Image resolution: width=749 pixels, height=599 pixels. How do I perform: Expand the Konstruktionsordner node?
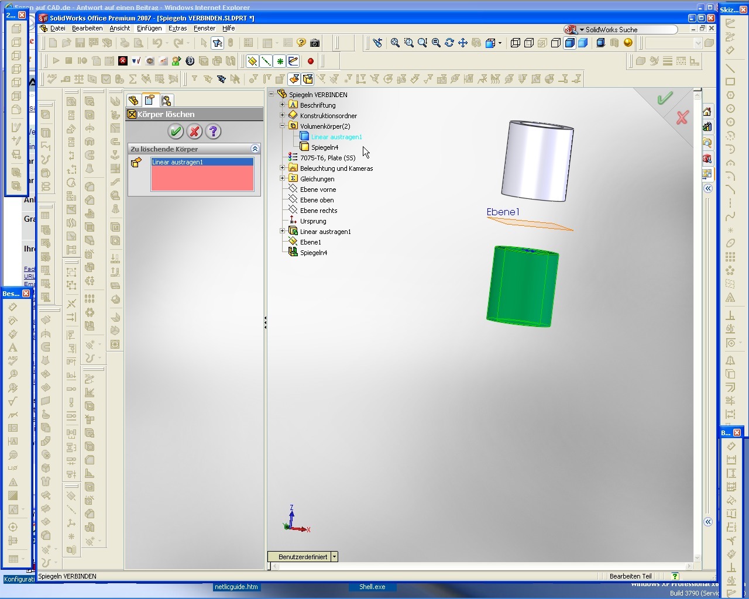282,115
